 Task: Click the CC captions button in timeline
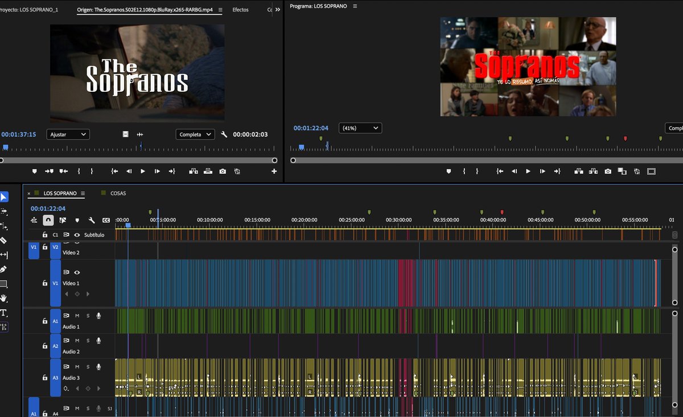click(x=106, y=220)
